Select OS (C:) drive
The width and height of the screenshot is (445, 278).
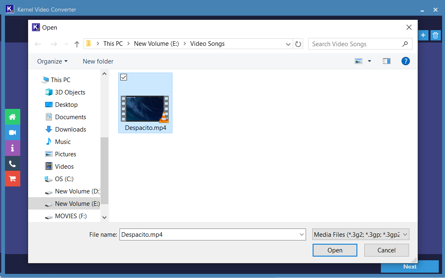tap(64, 179)
